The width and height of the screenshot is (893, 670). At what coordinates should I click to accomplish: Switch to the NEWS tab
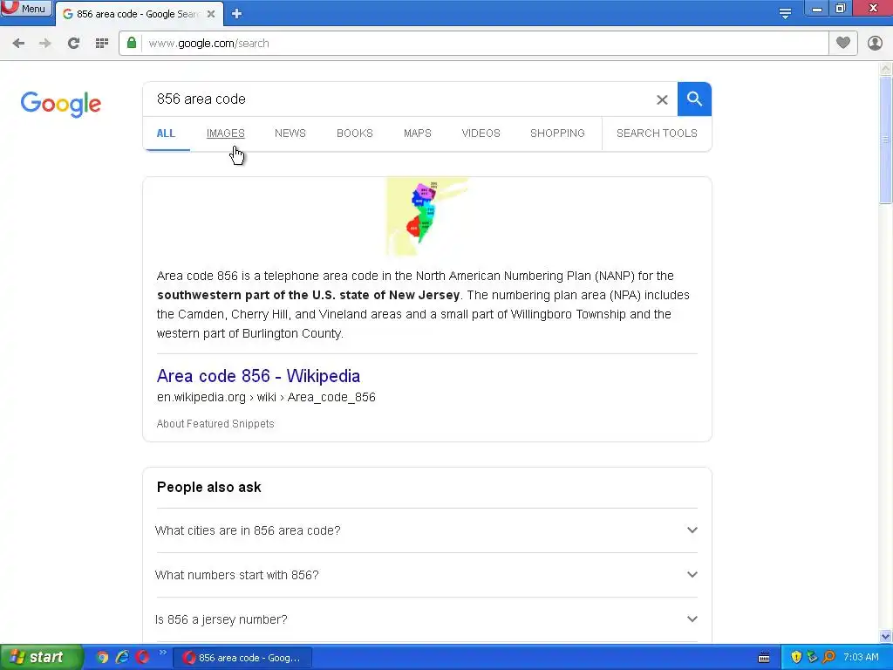pyautogui.click(x=290, y=133)
